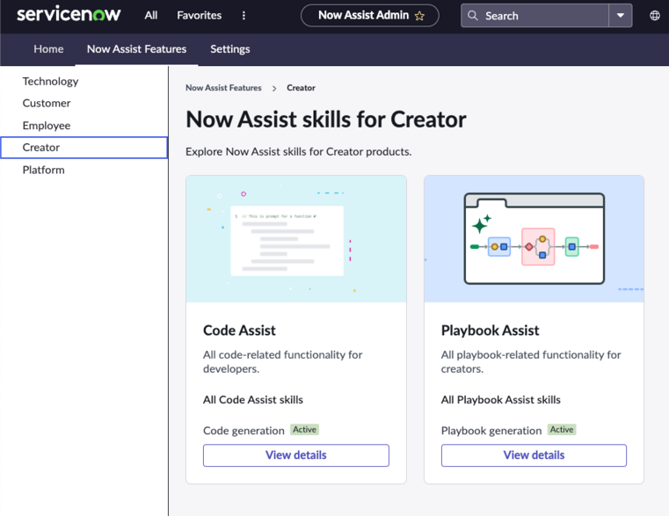Click the Explore Now Assist skills description text
The image size is (669, 516).
tap(299, 152)
